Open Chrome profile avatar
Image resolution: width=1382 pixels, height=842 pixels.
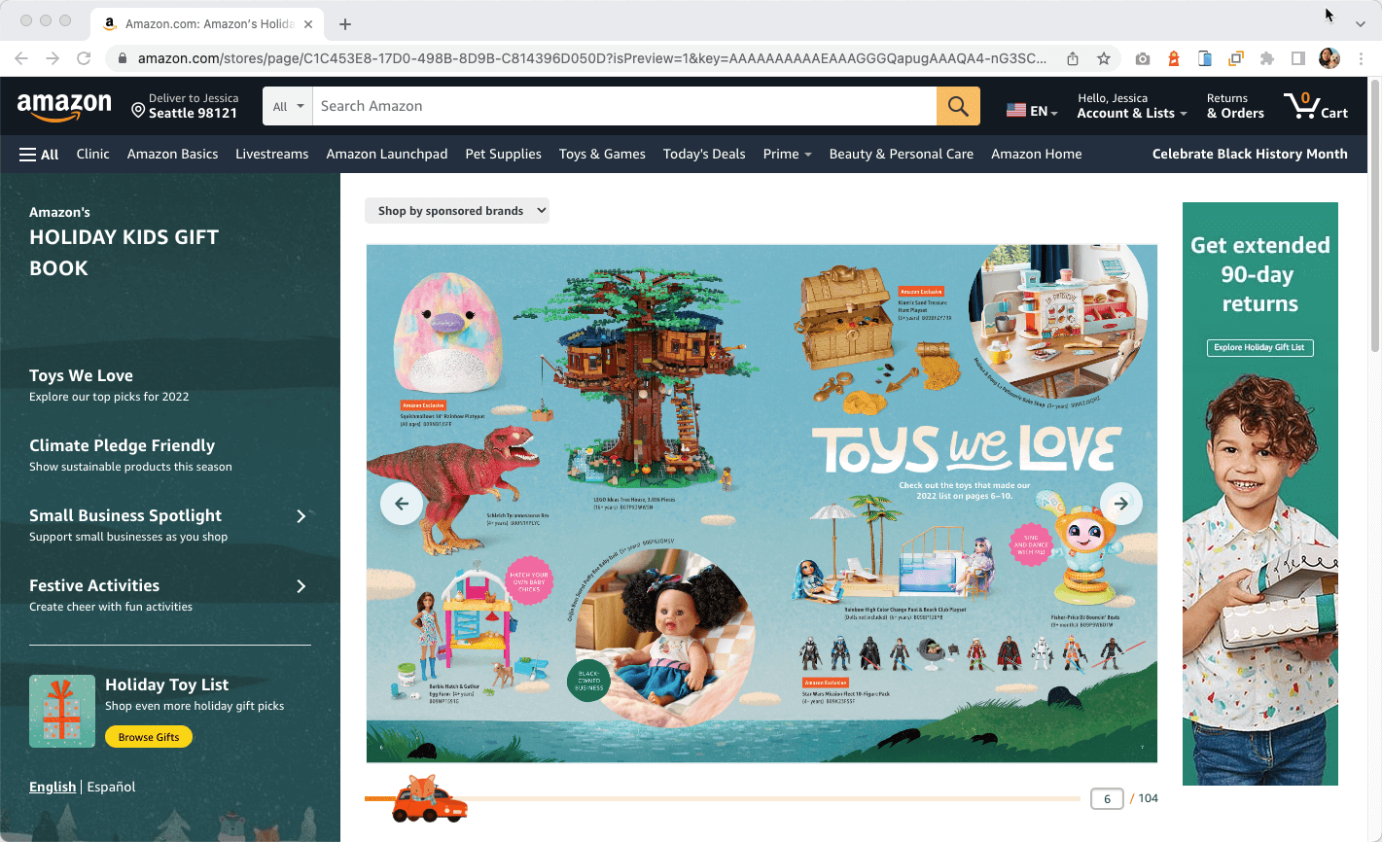coord(1329,58)
